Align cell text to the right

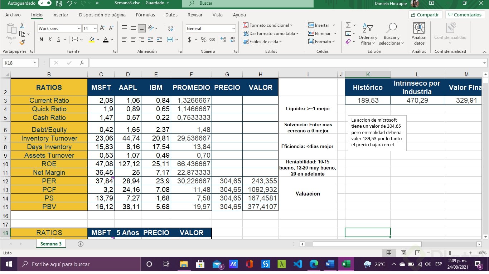tap(142, 40)
